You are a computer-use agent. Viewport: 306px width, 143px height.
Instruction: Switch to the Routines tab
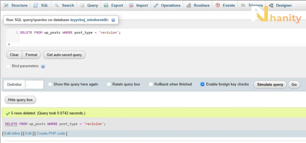(x=198, y=5)
